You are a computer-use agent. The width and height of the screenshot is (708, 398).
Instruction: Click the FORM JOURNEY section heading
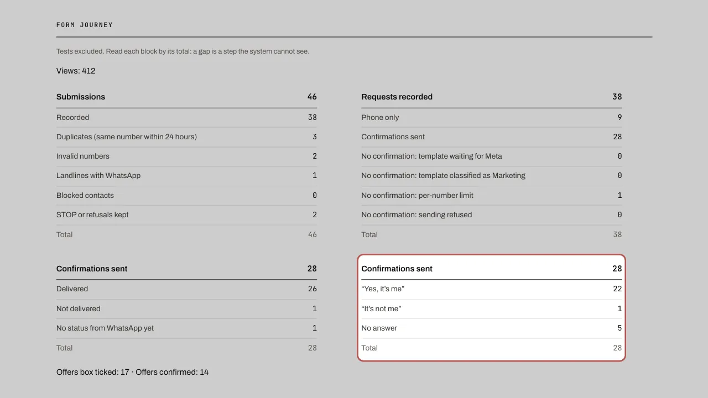click(85, 25)
